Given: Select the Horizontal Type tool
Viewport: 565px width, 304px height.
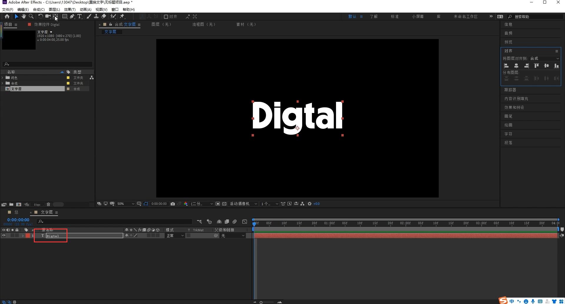Looking at the screenshot, I should click(x=79, y=16).
